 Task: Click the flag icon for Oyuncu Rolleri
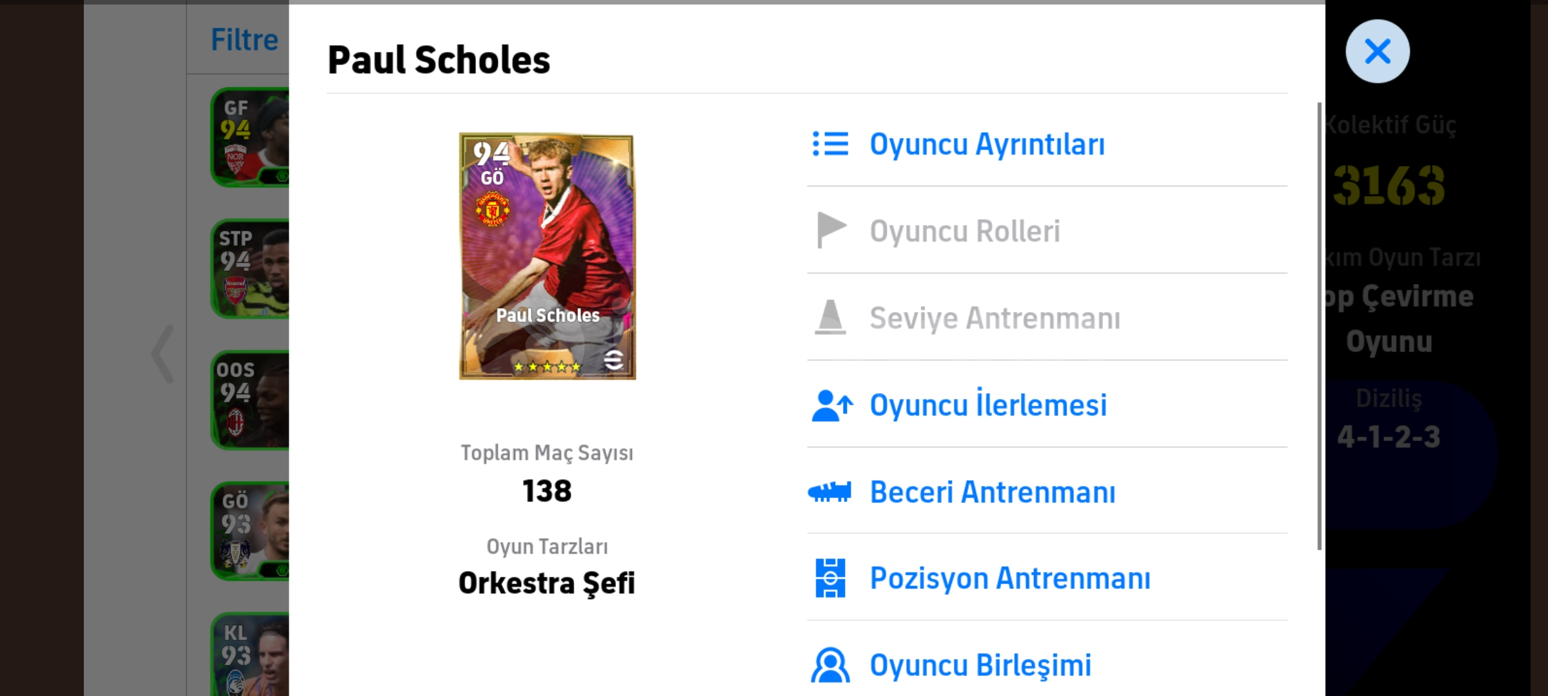[x=831, y=230]
